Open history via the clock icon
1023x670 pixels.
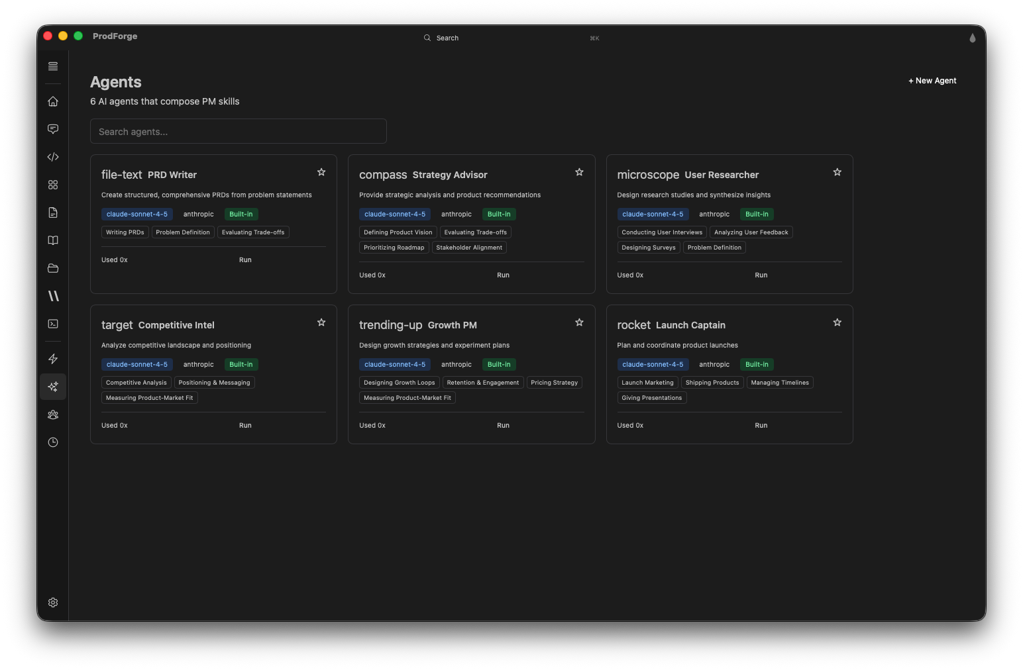click(x=53, y=442)
